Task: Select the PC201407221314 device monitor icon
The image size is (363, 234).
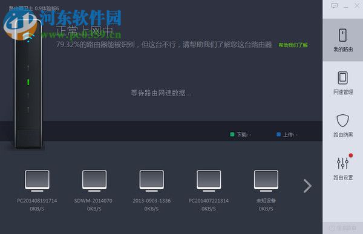Action: 209,181
